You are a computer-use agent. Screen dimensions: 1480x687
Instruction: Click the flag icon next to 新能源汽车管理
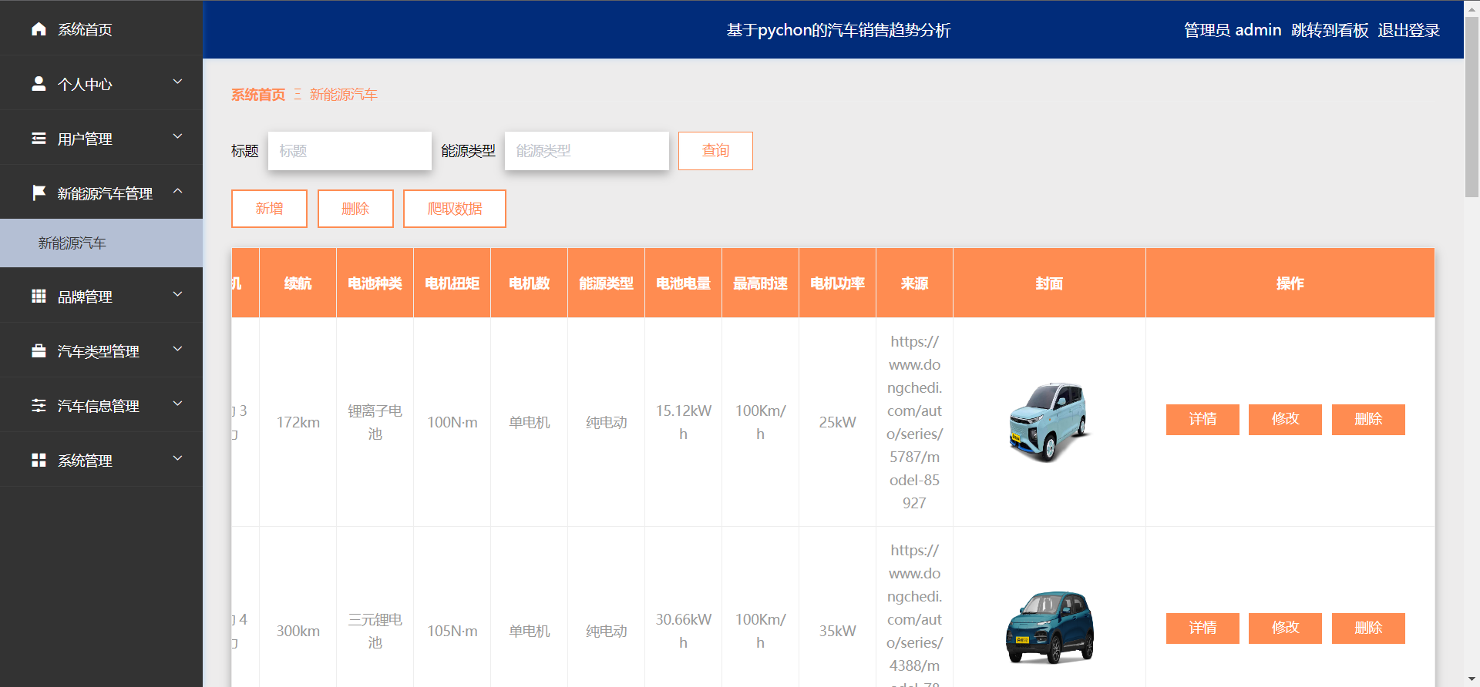(39, 193)
